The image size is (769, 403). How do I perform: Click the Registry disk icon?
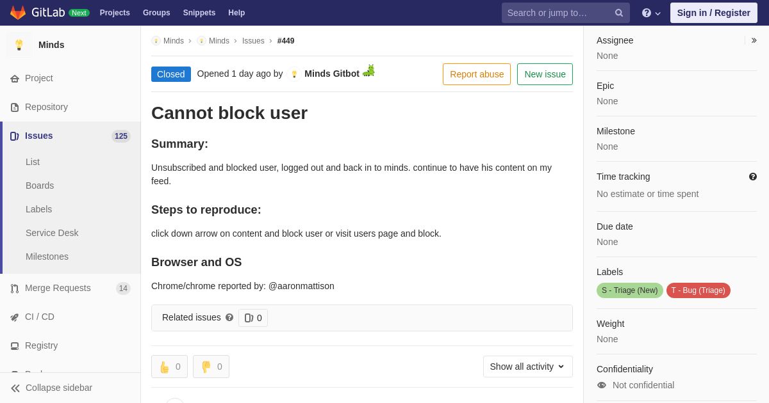point(15,346)
